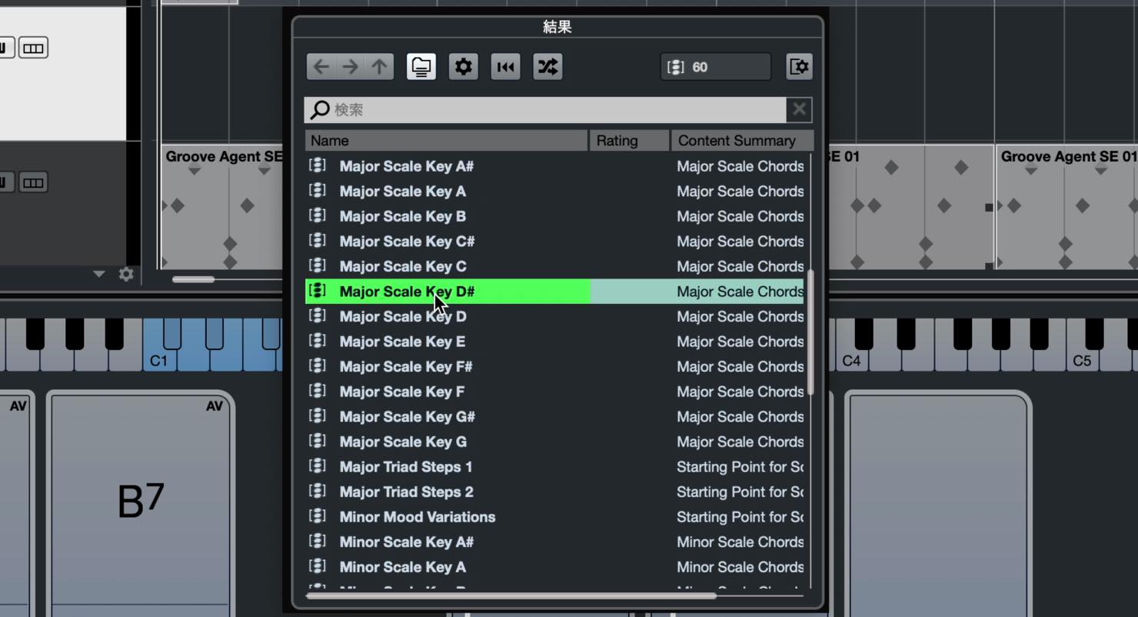Image resolution: width=1138 pixels, height=617 pixels.
Task: Toggle the results list view icon
Action: point(421,67)
